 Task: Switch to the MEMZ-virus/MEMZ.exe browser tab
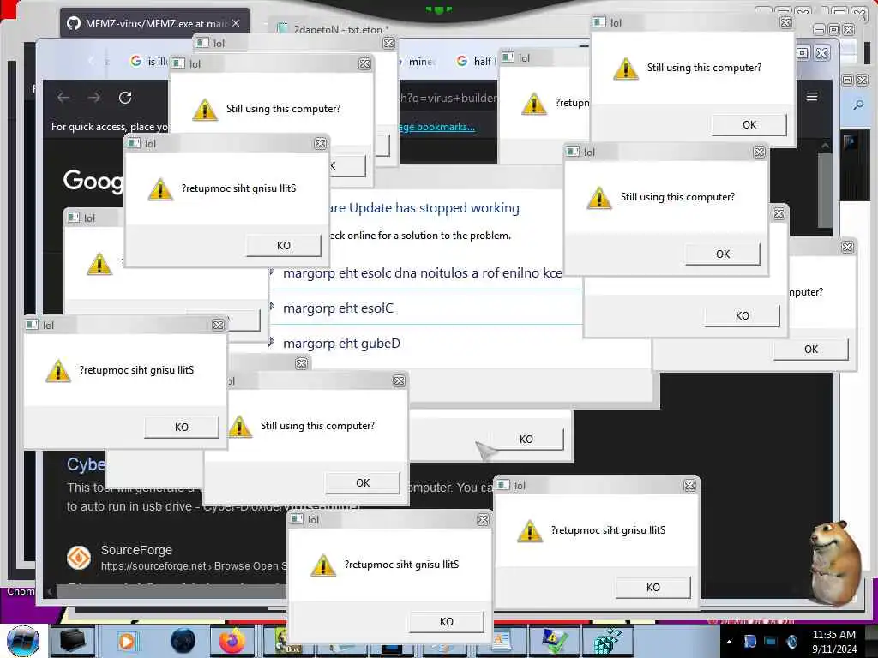tap(154, 23)
